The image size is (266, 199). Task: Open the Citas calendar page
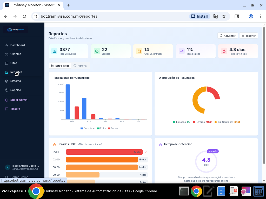pos(14,63)
